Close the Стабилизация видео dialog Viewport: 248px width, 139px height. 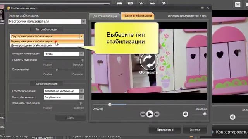(208, 8)
